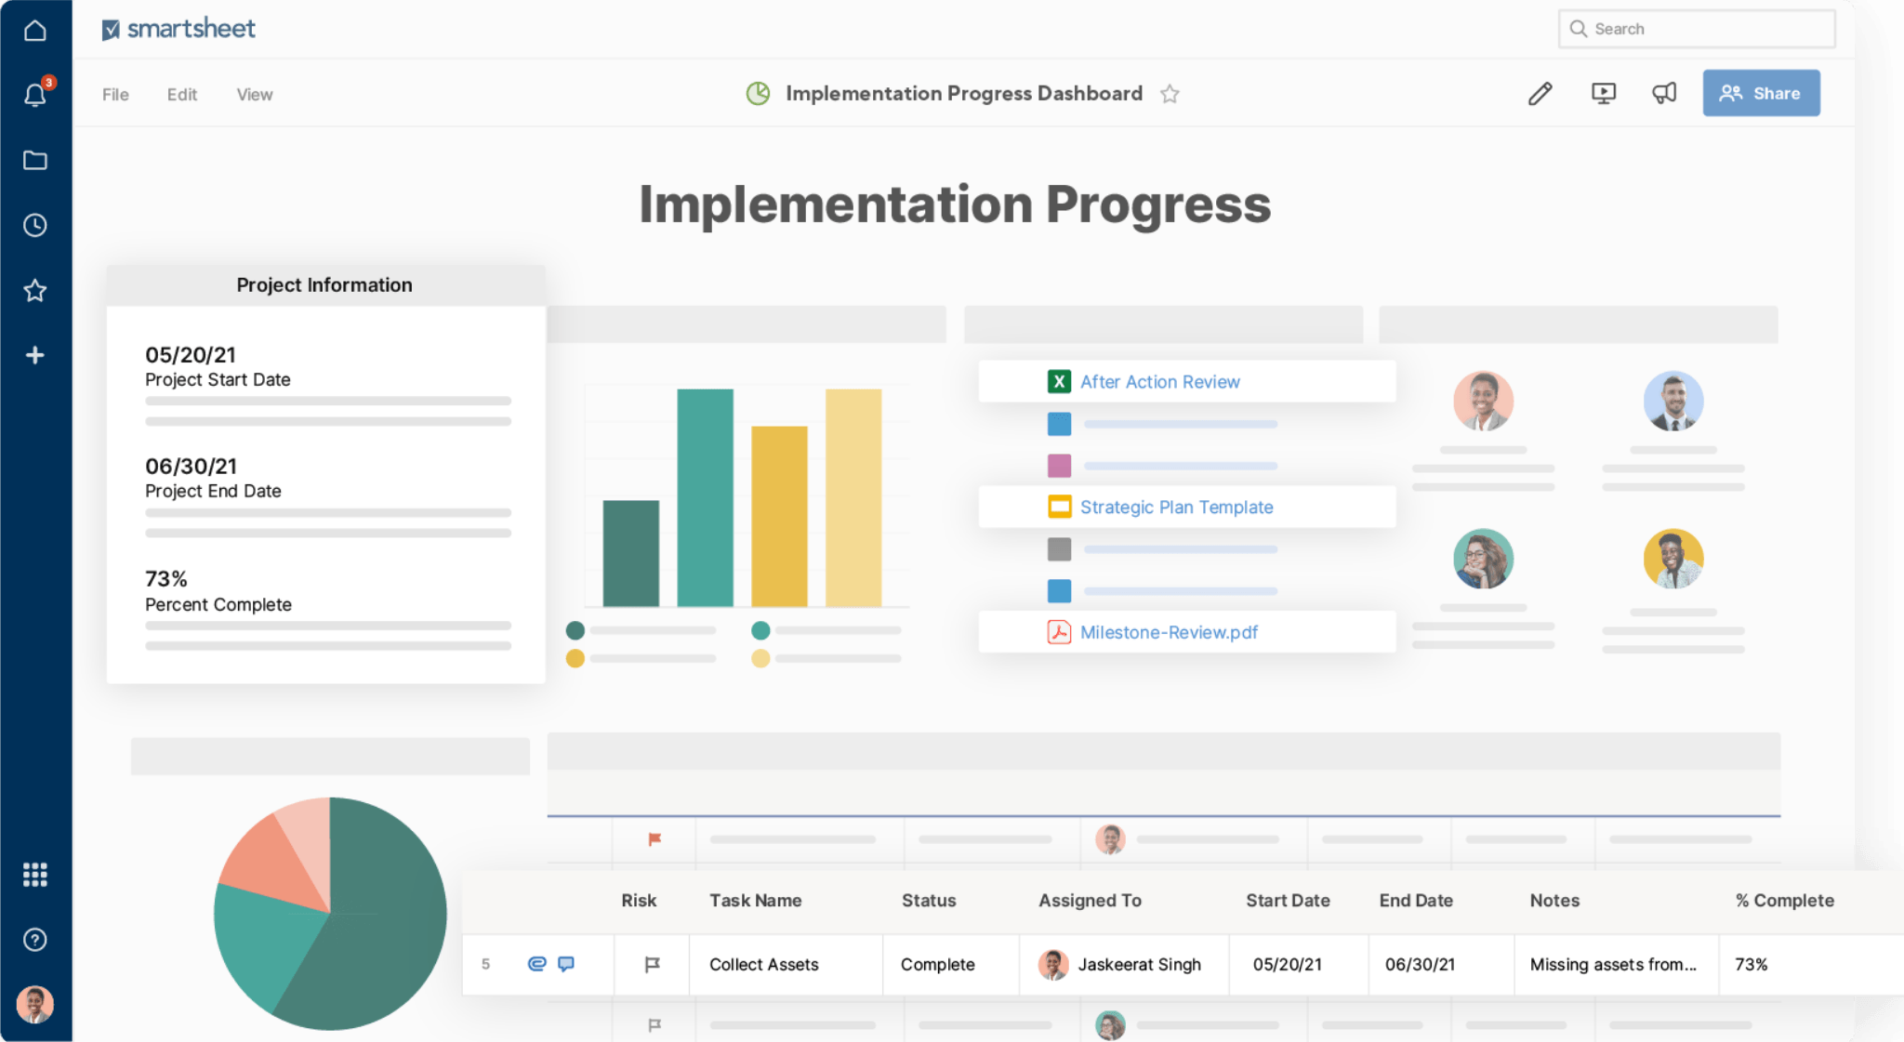Open the After Action Review link
The height and width of the screenshot is (1042, 1904).
(1159, 382)
